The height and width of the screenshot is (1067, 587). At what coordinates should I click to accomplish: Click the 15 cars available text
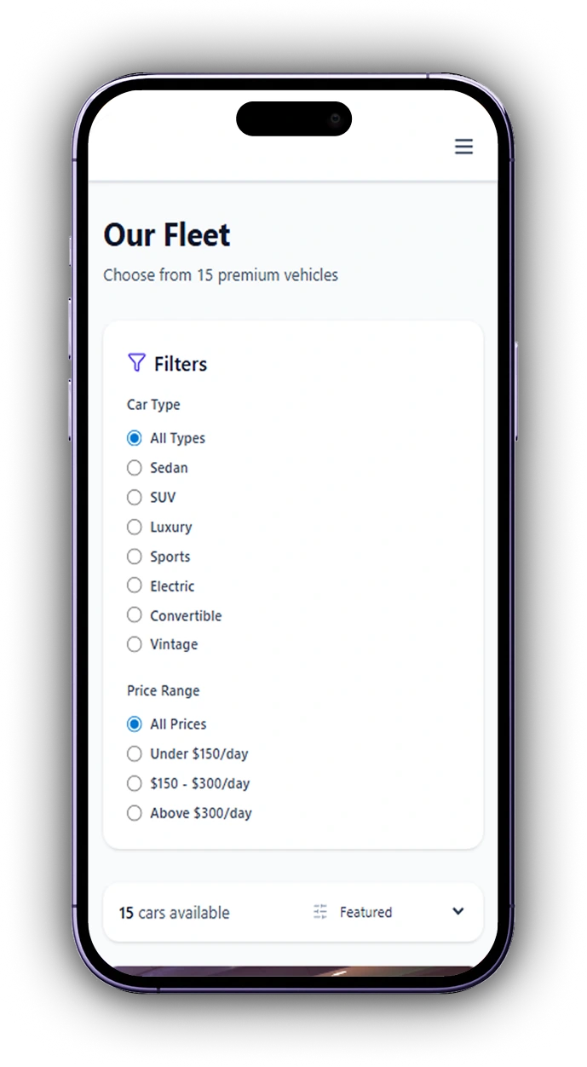tap(174, 913)
